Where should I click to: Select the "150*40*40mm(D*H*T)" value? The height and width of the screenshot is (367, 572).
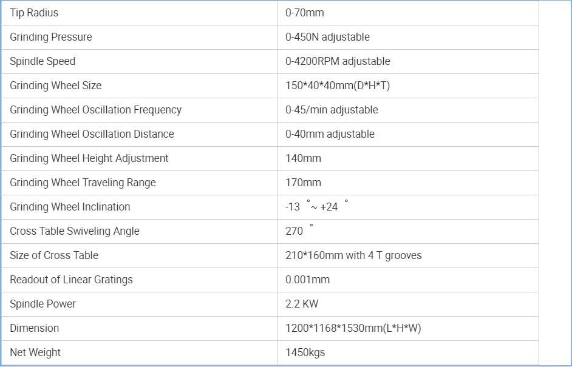[338, 86]
